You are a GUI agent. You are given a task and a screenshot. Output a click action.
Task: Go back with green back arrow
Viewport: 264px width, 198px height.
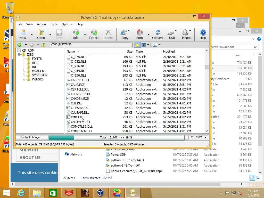pyautogui.click(x=19, y=45)
